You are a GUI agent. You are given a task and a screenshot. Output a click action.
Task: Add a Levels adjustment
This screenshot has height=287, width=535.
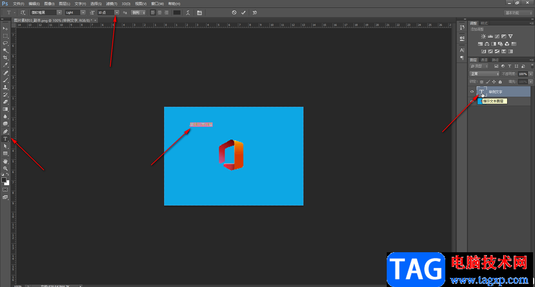tap(490, 36)
